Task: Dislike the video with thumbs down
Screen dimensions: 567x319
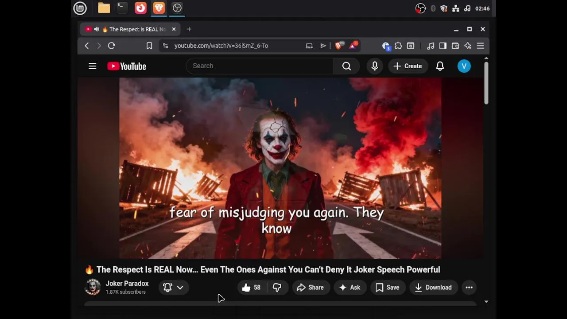Action: pyautogui.click(x=277, y=288)
